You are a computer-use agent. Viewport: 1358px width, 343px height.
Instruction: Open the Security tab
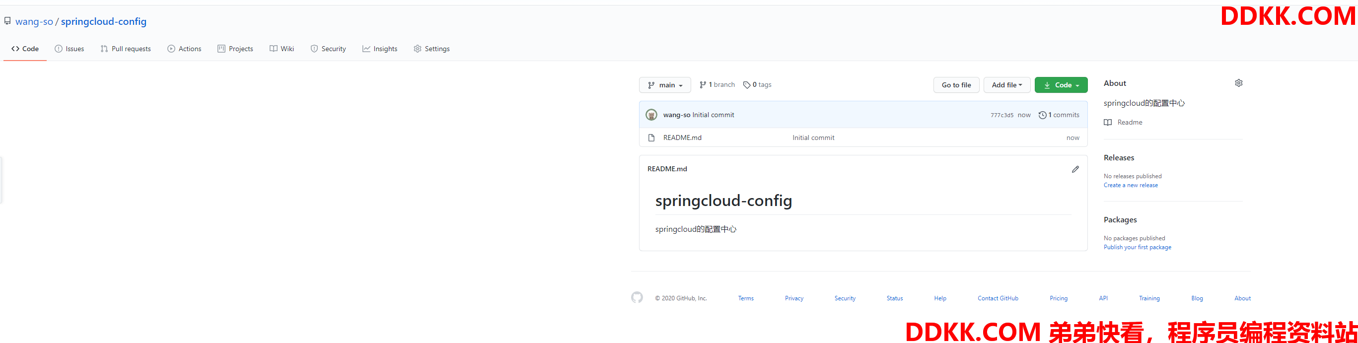click(x=328, y=49)
